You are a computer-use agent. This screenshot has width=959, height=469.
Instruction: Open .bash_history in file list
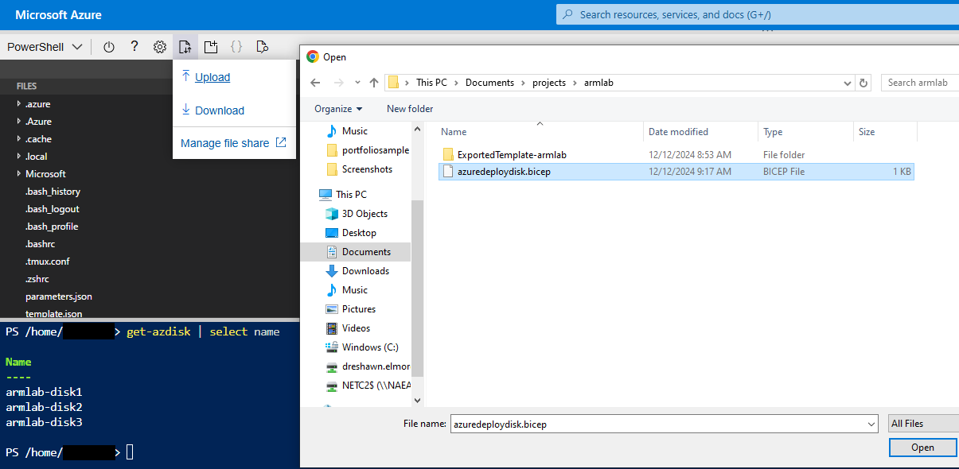tap(53, 192)
